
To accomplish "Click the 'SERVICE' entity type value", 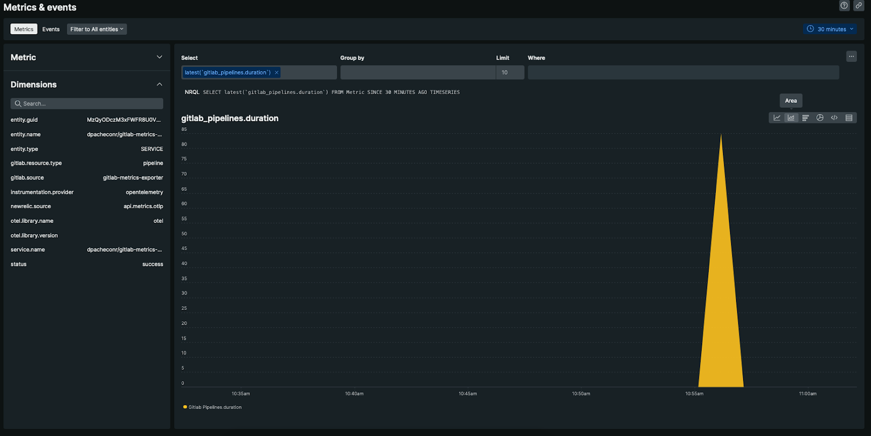I will pyautogui.click(x=152, y=149).
